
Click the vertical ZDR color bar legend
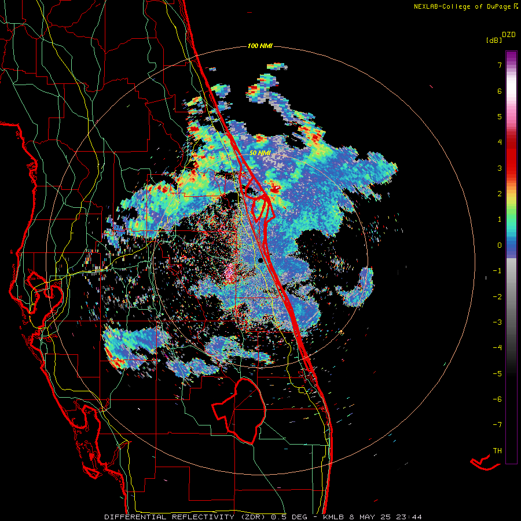[511, 257]
